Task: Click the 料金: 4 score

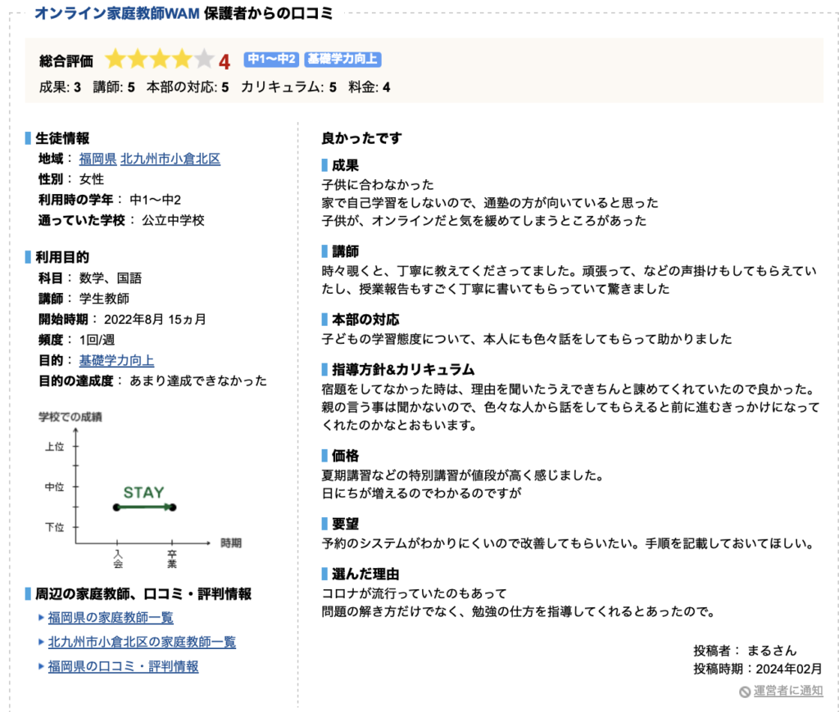Action: [370, 87]
